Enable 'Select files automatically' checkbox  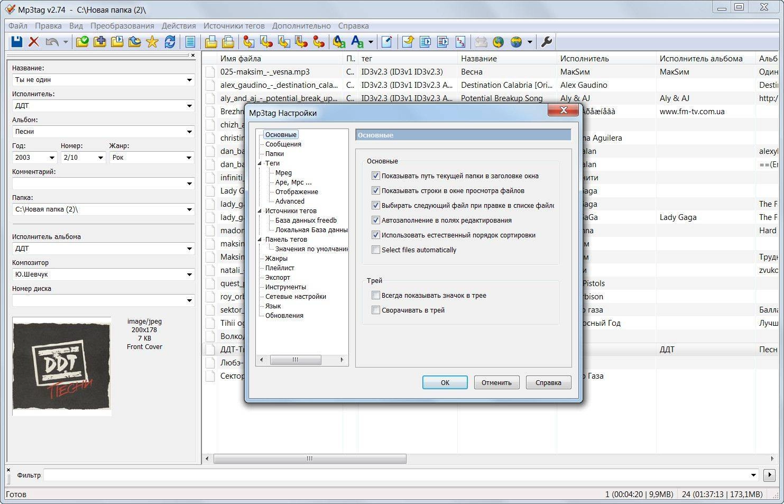pos(376,250)
